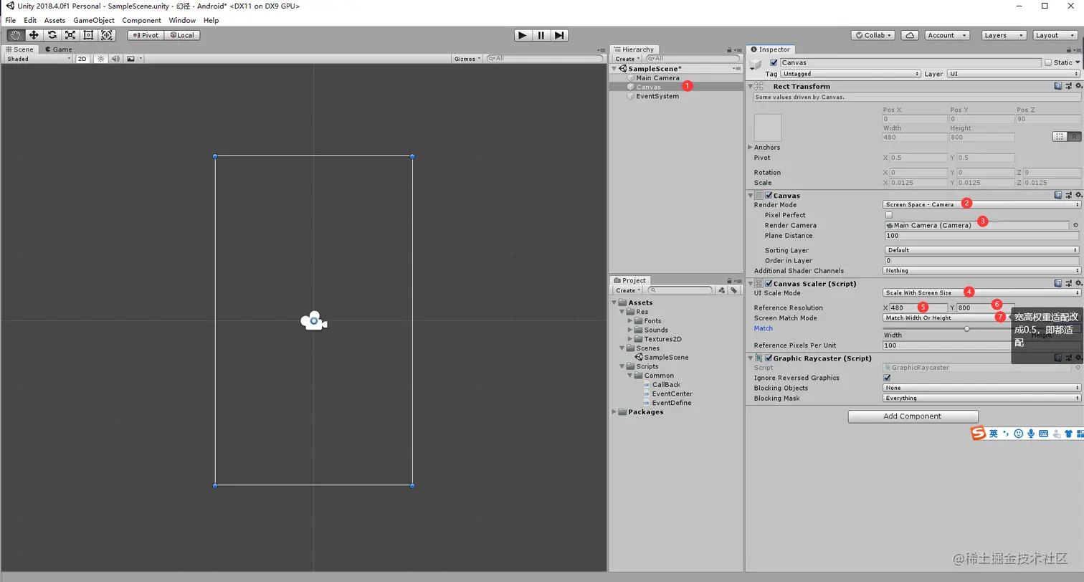1084x582 pixels.
Task: Open UI Scale Mode dropdown
Action: (x=981, y=292)
